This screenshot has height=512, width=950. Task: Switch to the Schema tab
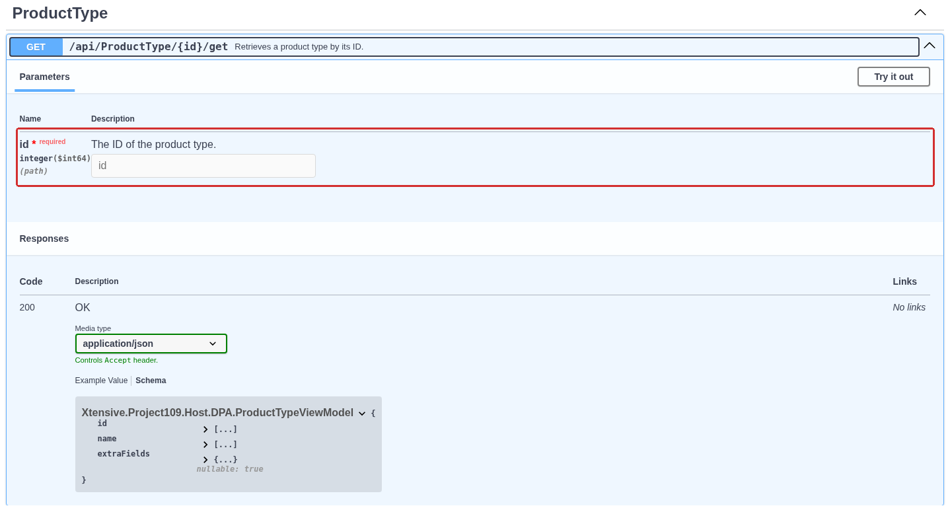click(151, 381)
